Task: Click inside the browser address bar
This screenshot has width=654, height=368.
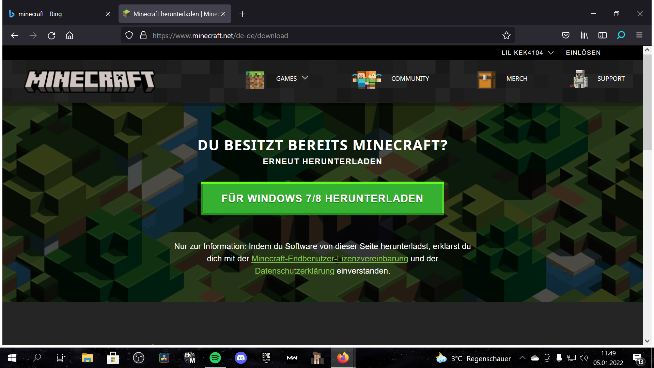Action: (307, 35)
